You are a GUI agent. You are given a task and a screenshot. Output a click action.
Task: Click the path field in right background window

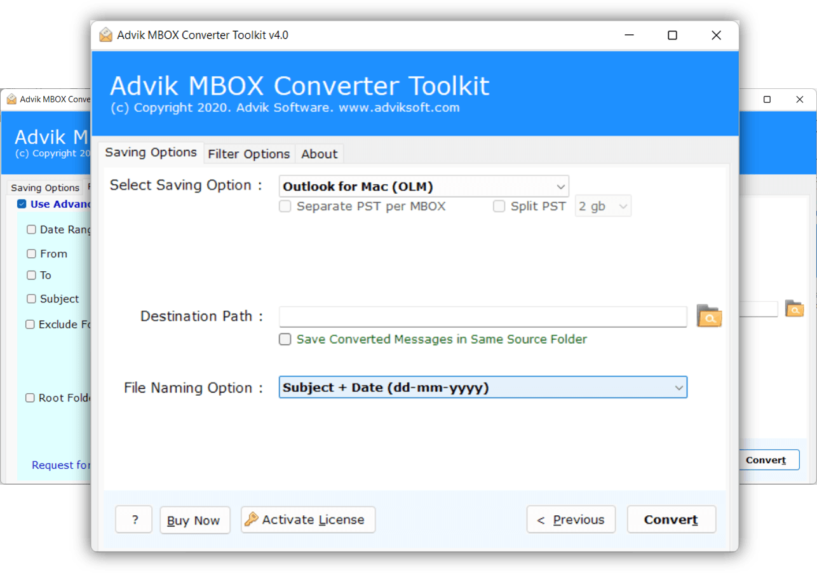click(759, 309)
